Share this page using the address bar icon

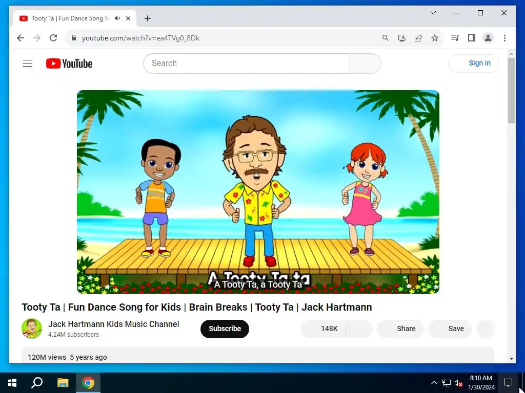[418, 38]
